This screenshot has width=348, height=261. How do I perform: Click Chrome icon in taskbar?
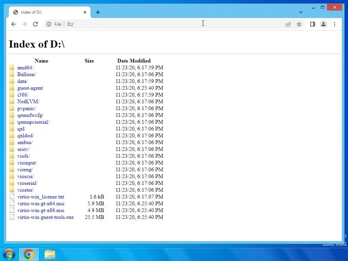[x=29, y=254]
